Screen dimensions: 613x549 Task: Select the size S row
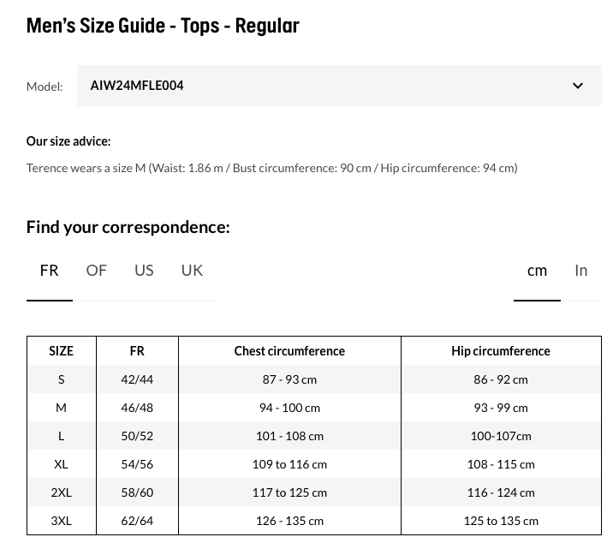point(314,379)
